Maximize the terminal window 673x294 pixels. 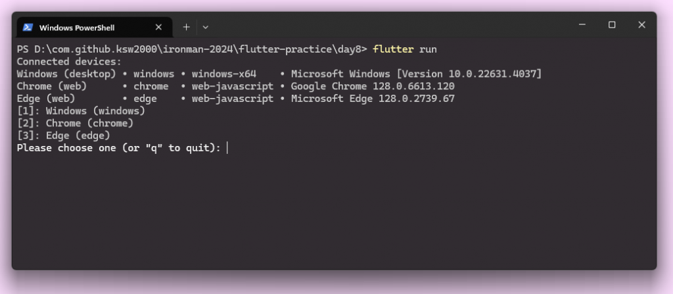(612, 25)
